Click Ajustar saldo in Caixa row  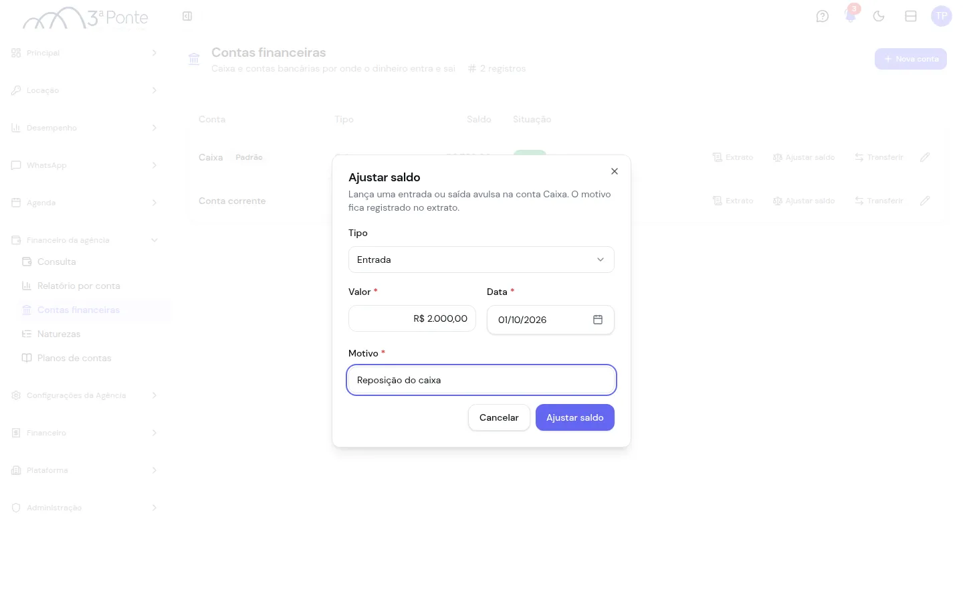click(x=804, y=157)
